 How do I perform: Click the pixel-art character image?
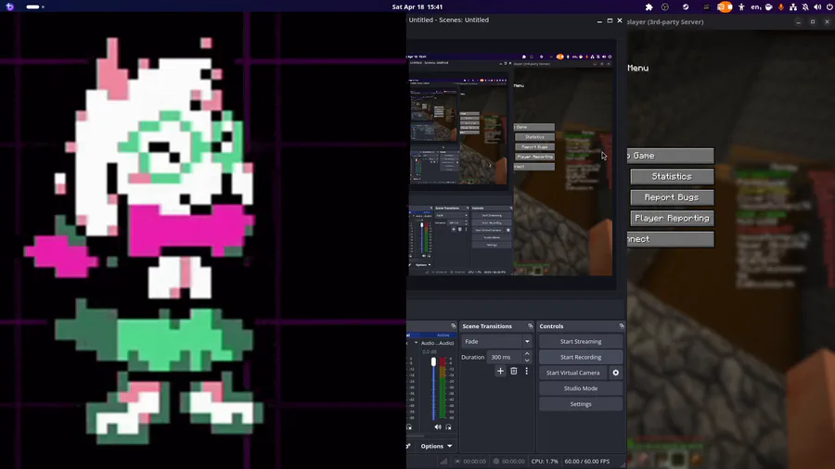click(144, 239)
